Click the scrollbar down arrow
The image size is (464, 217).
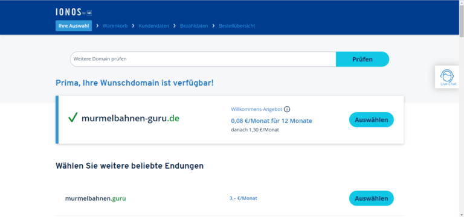pyautogui.click(x=462, y=215)
